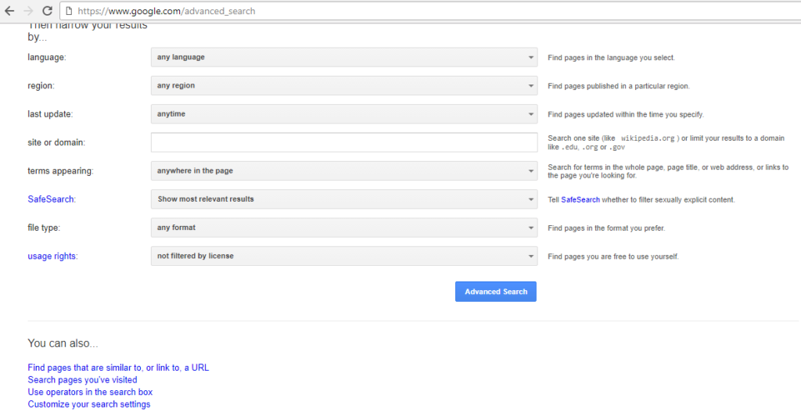This screenshot has width=801, height=416.
Task: Open 'Search pages you've visited' link
Action: tap(82, 380)
